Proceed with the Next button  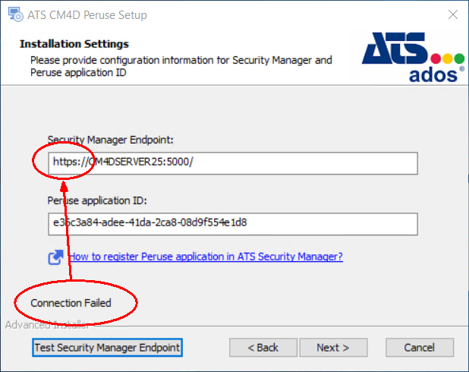(x=332, y=347)
